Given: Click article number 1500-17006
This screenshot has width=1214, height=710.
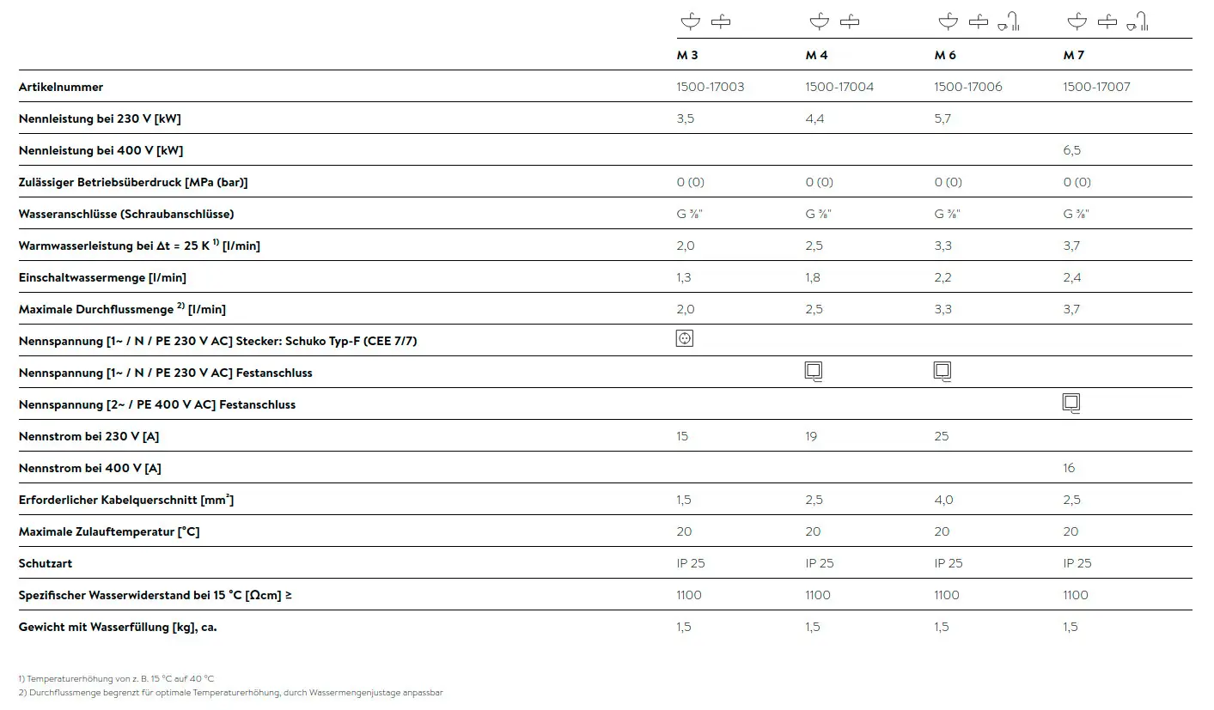Looking at the screenshot, I should 968,87.
